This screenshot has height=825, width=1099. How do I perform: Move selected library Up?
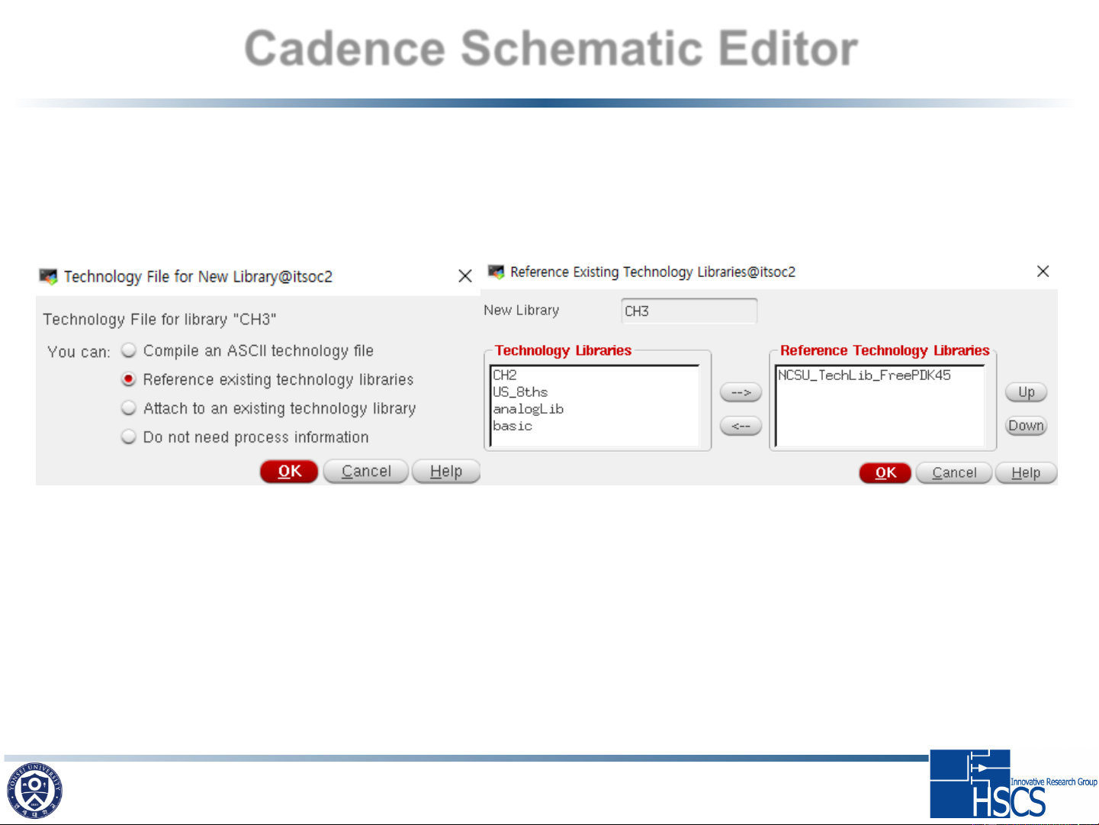pos(1026,392)
